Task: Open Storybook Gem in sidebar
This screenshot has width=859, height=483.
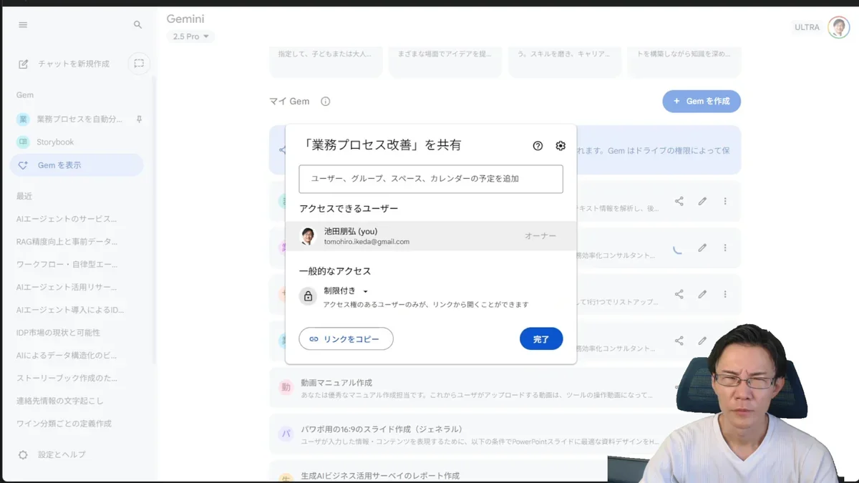Action: pos(55,142)
